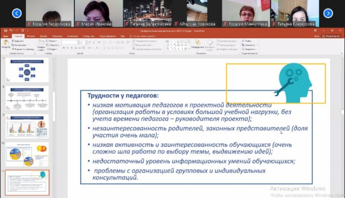The height and width of the screenshot is (198, 345).
Task: Click the decrease font size icon
Action: pos(94,42)
